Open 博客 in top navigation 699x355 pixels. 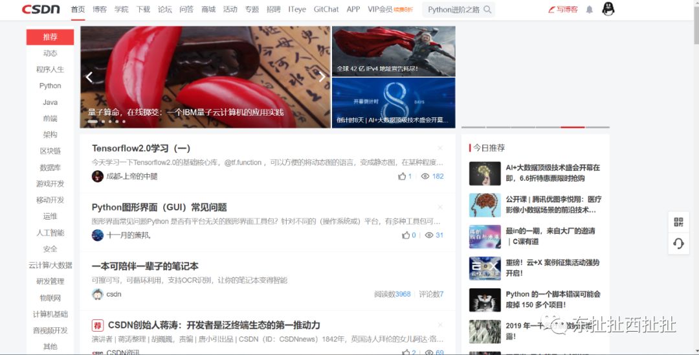click(x=100, y=9)
